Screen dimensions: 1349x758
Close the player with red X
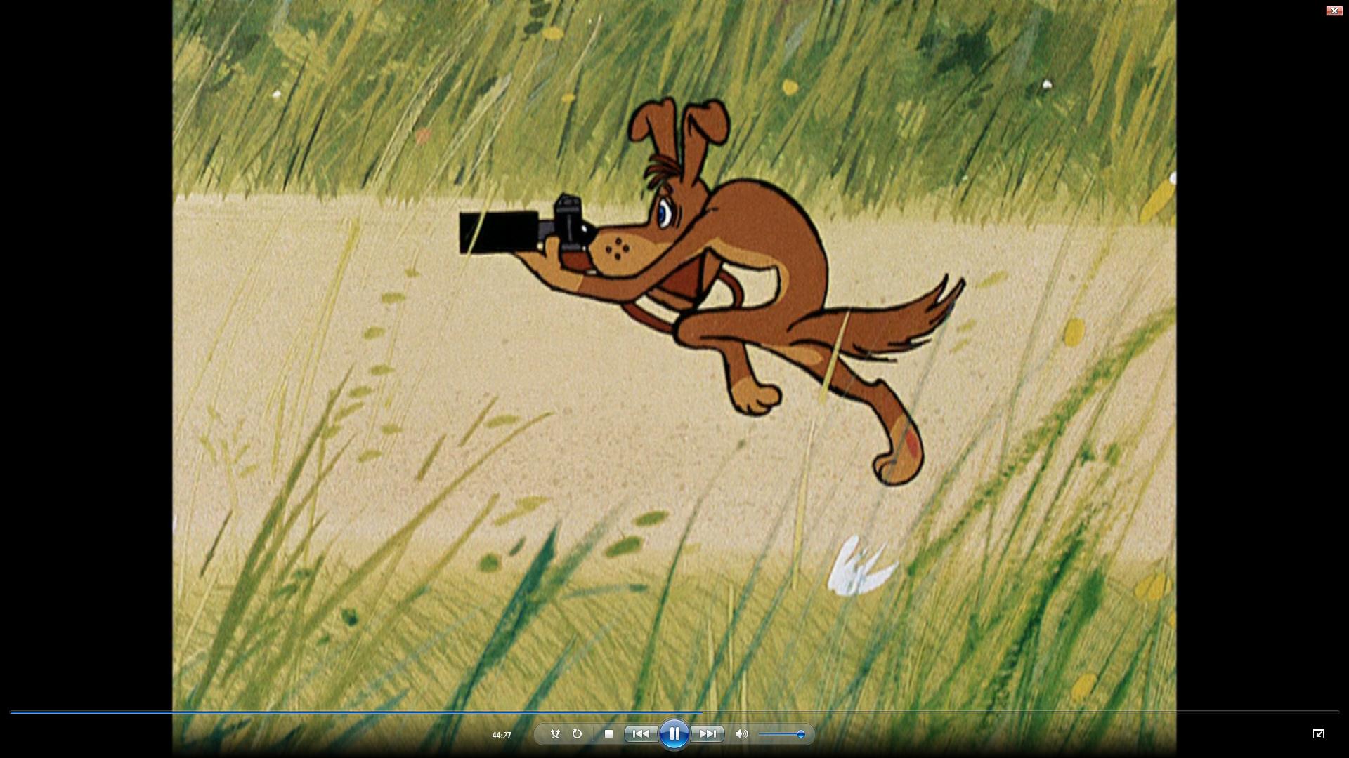(x=1334, y=11)
